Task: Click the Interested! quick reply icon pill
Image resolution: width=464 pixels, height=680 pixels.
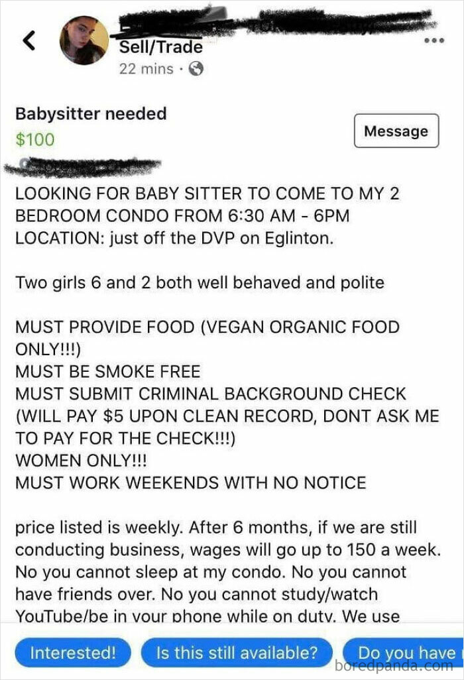Action: click(x=73, y=653)
